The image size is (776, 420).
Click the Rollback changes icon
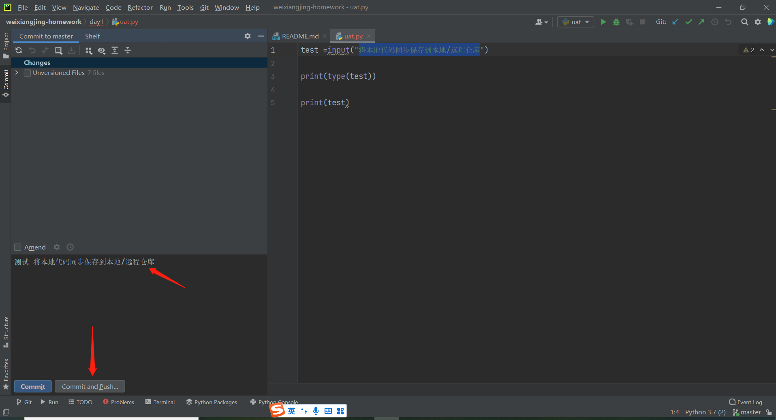click(32, 50)
